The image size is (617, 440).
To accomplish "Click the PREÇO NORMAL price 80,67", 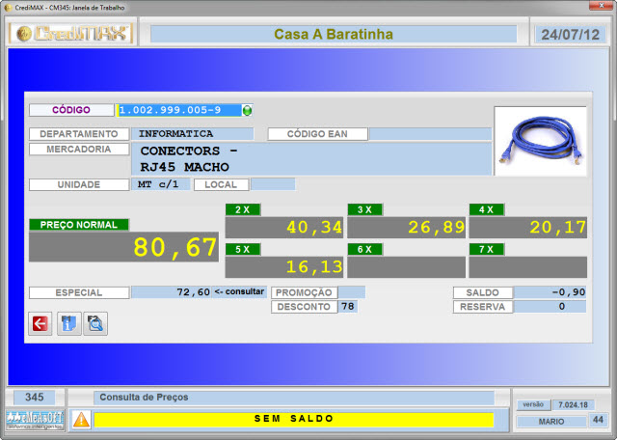I will (123, 247).
